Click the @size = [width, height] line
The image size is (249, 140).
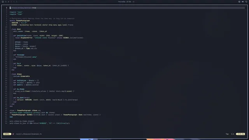pos(26,46)
